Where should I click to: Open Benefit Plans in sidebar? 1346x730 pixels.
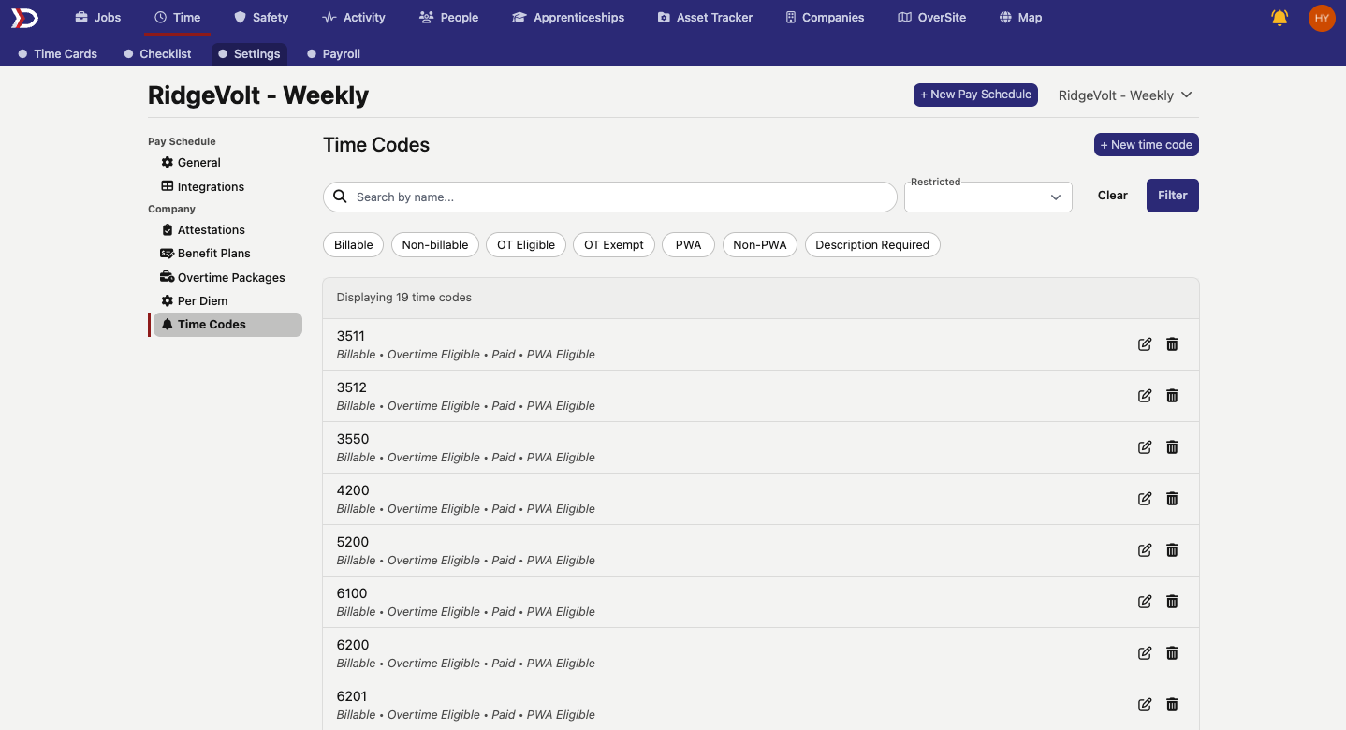[x=206, y=253]
